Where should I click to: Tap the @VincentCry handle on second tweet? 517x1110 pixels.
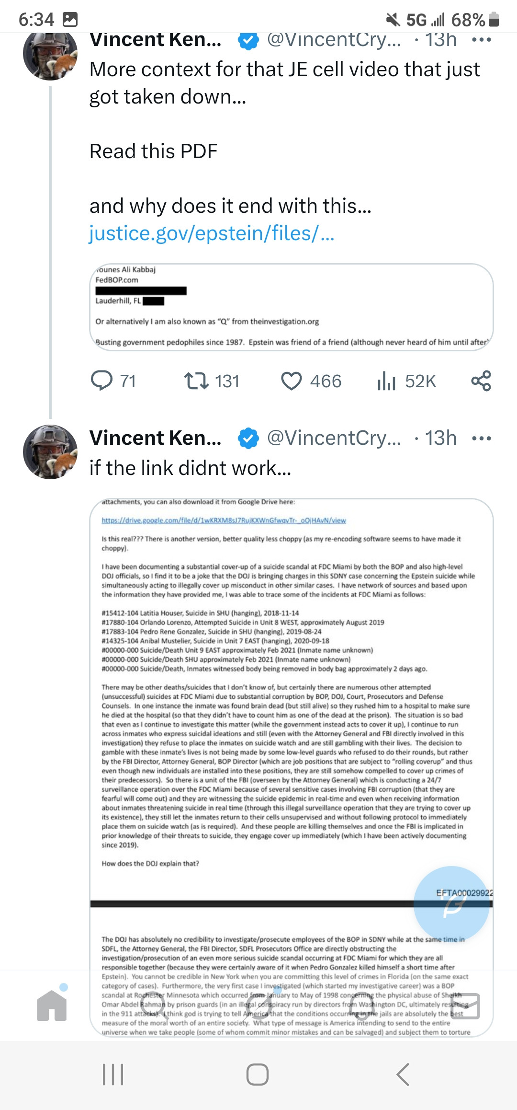coord(334,438)
